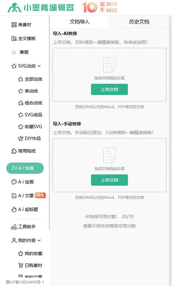Click the AI快排可用次数 30/30 value
Screen dimensions: 172x286
[x=128, y=217]
